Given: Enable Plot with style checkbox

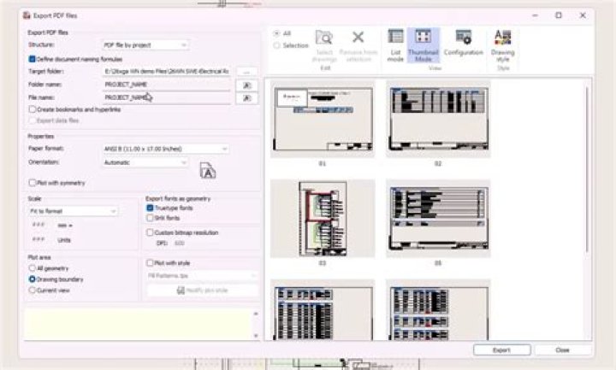Looking at the screenshot, I should pos(150,263).
